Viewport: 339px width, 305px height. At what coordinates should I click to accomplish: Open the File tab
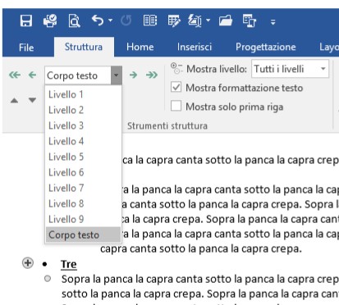coord(26,48)
